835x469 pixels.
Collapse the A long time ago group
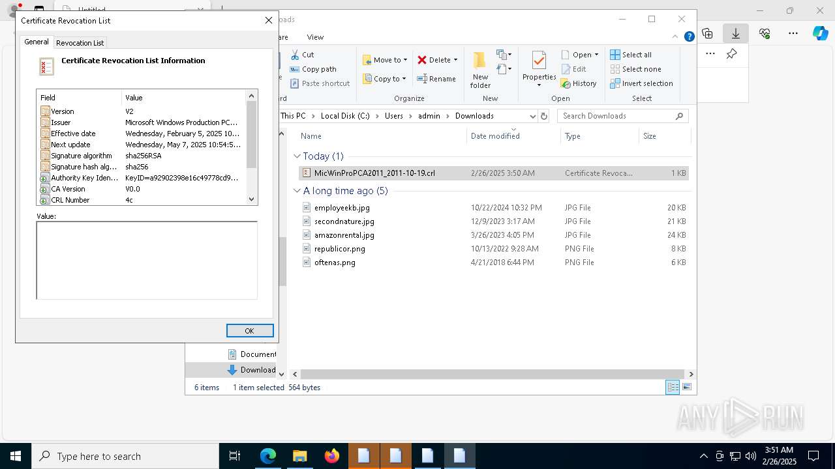pos(297,191)
